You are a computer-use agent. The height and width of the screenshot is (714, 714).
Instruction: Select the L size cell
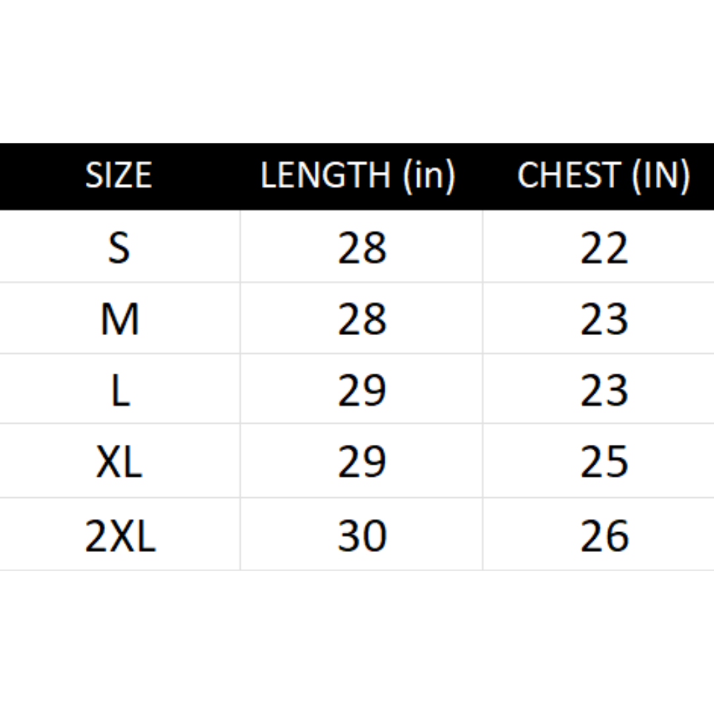(119, 390)
